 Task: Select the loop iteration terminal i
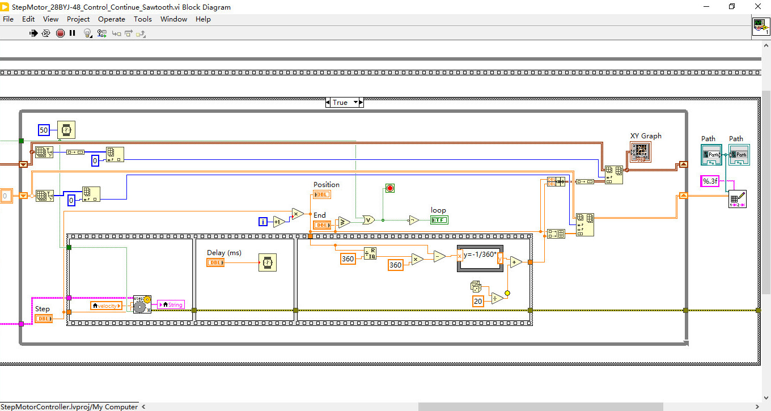262,221
